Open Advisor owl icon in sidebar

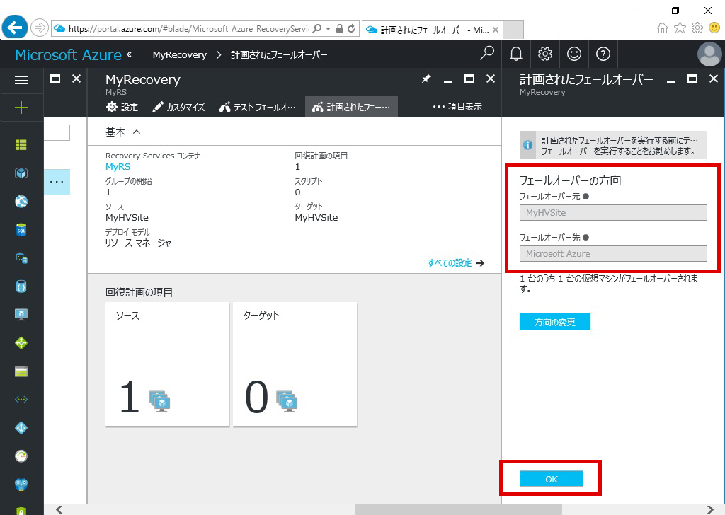pyautogui.click(x=21, y=484)
